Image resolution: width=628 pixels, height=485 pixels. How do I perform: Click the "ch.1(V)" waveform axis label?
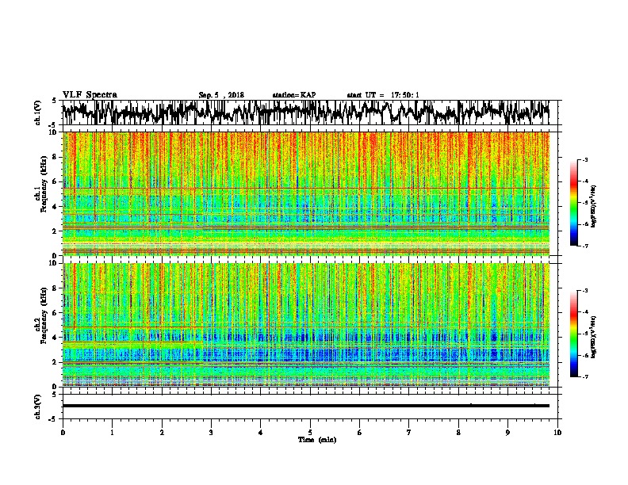pos(38,113)
